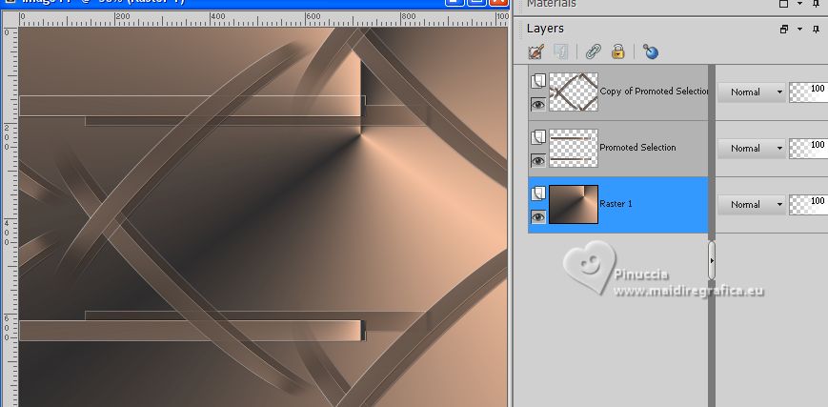Click raster layer type icon of Copy of Promoted Selection
Viewport: 828px width, 407px height.
pyautogui.click(x=538, y=81)
